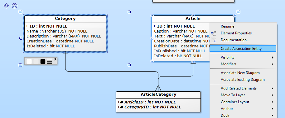This screenshot has height=118, width=285.
Task: Click CreationDate column in Article entity
Action: [x=182, y=41]
